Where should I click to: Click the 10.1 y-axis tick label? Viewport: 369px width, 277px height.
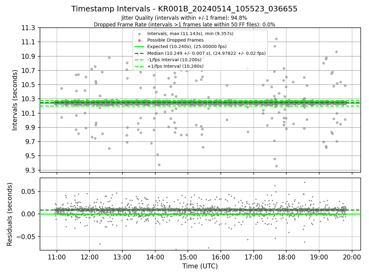pos(29,114)
